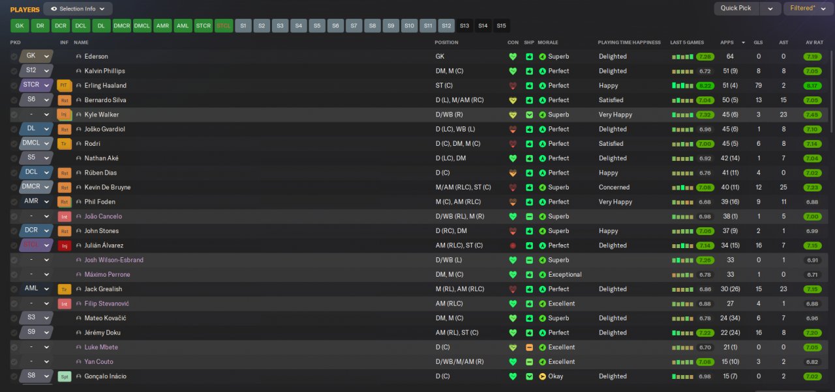Click the eye icon in Selection Info
The image size is (835, 392).
pos(53,9)
